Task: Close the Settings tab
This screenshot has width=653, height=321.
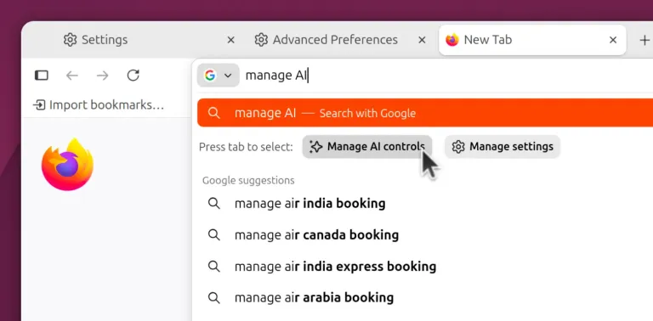Action: coord(230,40)
